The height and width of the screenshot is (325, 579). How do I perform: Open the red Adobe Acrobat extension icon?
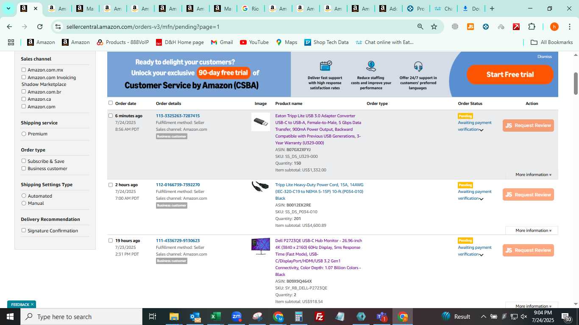516,27
